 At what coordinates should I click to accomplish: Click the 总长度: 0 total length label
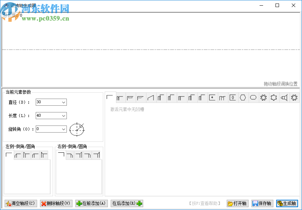[x=13, y=15]
